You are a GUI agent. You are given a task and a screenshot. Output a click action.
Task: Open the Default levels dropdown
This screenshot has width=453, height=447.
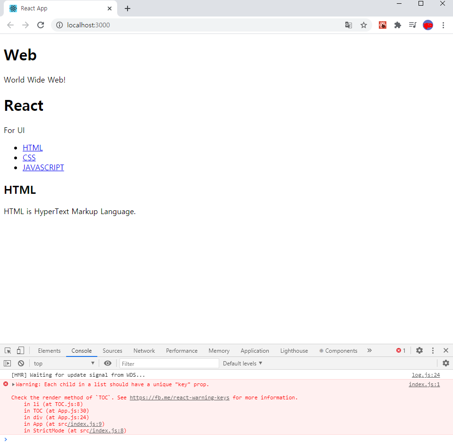pyautogui.click(x=242, y=364)
